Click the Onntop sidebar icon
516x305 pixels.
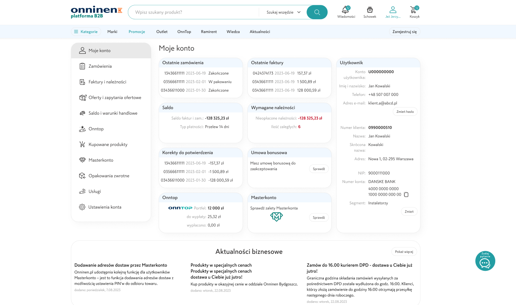[82, 129]
